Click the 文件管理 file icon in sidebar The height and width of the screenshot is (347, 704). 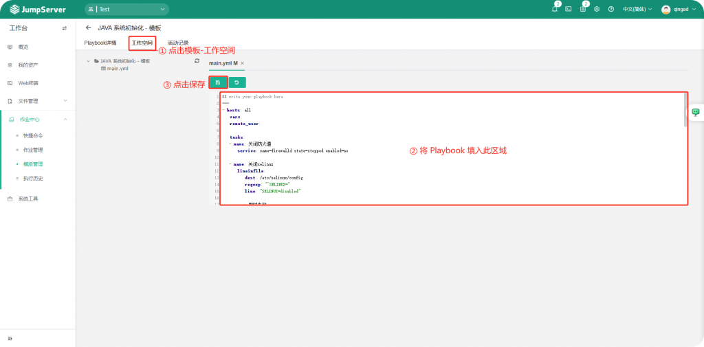pyautogui.click(x=10, y=101)
